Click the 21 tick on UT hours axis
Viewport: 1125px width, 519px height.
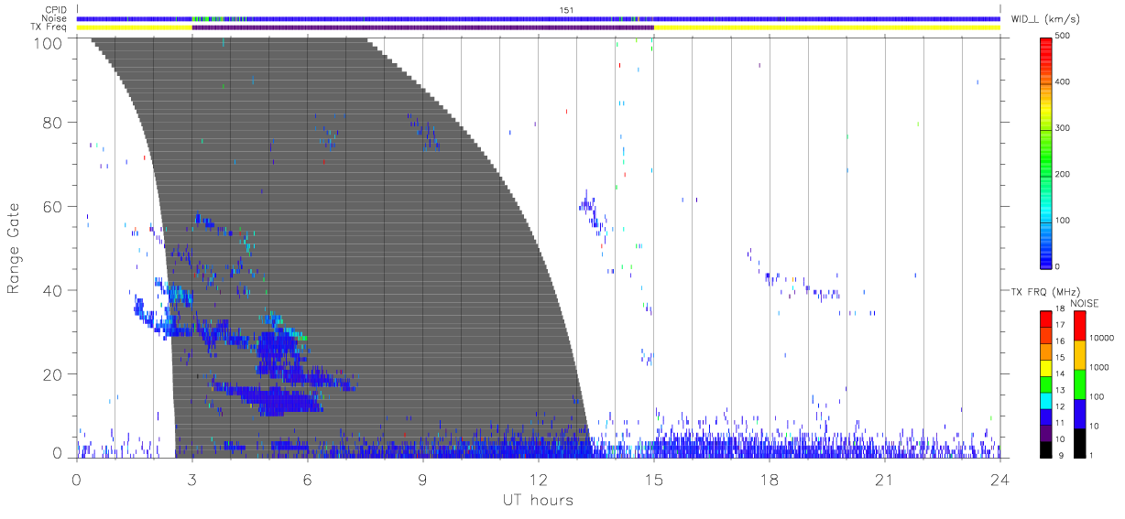[x=884, y=479]
